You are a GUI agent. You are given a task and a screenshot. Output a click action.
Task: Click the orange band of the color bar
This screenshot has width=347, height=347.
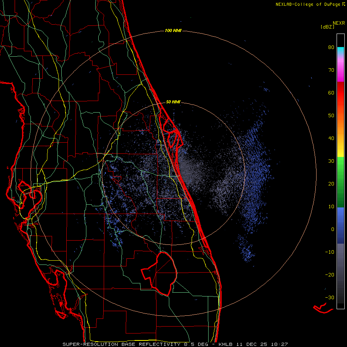(x=340, y=124)
